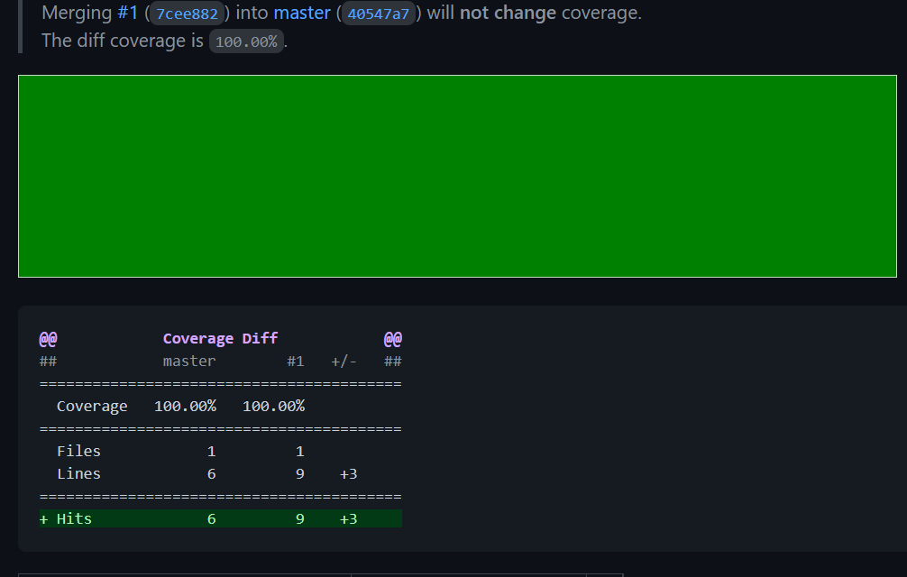
Task: Click the Coverage Diff heading
Action: 220,339
